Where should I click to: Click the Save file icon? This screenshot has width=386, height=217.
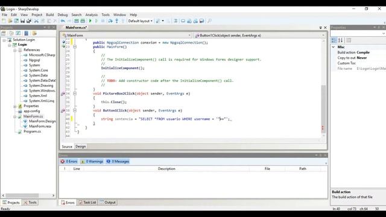click(x=23, y=21)
